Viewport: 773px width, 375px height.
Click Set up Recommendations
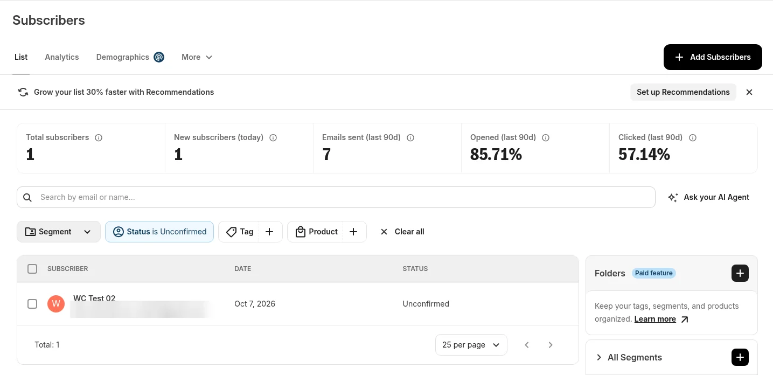[x=683, y=92]
